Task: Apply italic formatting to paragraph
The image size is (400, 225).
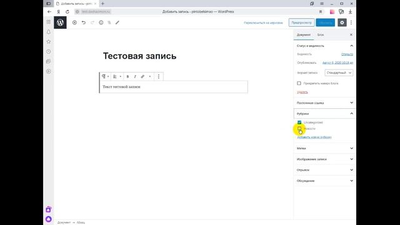Action: 135,76
